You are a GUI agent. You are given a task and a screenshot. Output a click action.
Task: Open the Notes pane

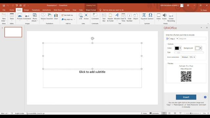point(144,113)
